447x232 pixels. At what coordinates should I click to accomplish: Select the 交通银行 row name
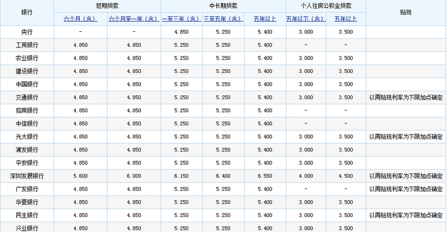click(27, 98)
